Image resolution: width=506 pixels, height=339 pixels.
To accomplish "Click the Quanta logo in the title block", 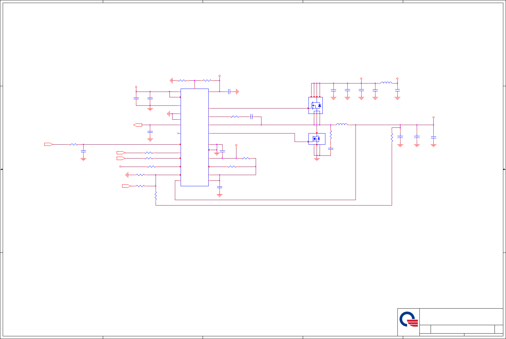I will click(409, 319).
